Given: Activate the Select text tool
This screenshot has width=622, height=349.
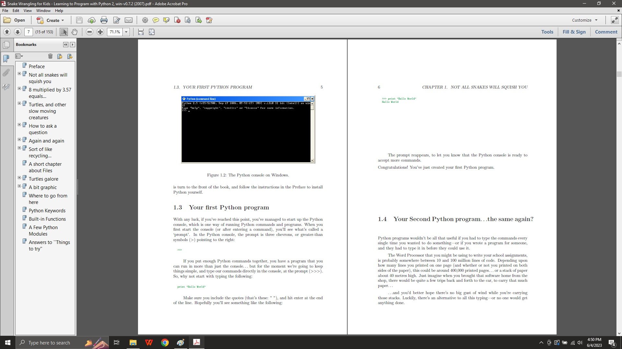Looking at the screenshot, I should 64,32.
